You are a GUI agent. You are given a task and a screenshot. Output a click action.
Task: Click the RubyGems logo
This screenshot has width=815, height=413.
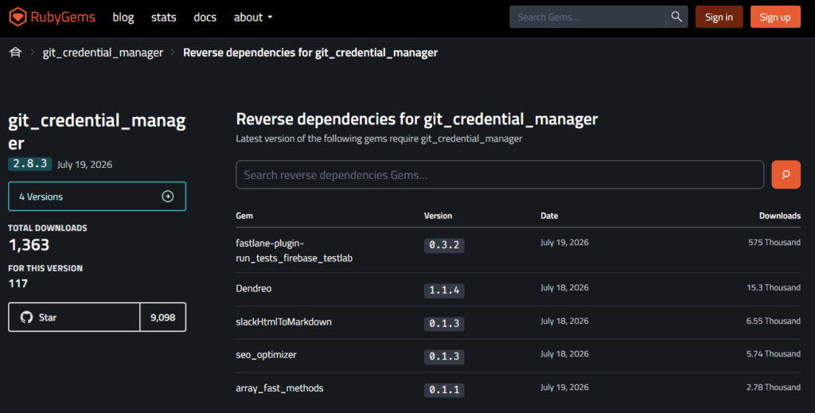pos(52,18)
